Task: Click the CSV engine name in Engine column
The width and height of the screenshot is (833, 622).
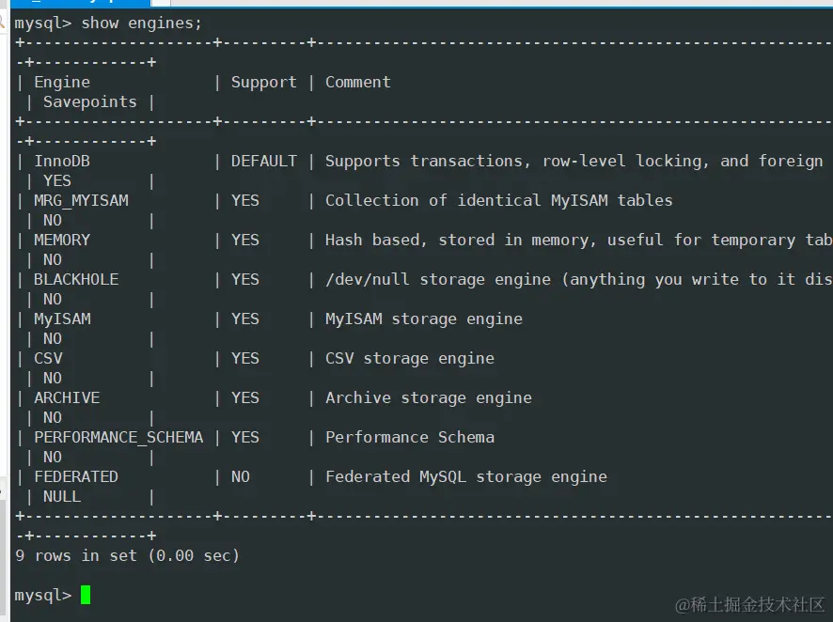Action: pyautogui.click(x=48, y=358)
